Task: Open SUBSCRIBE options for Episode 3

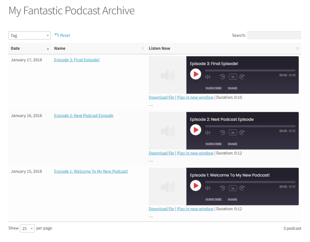Action: point(214,88)
